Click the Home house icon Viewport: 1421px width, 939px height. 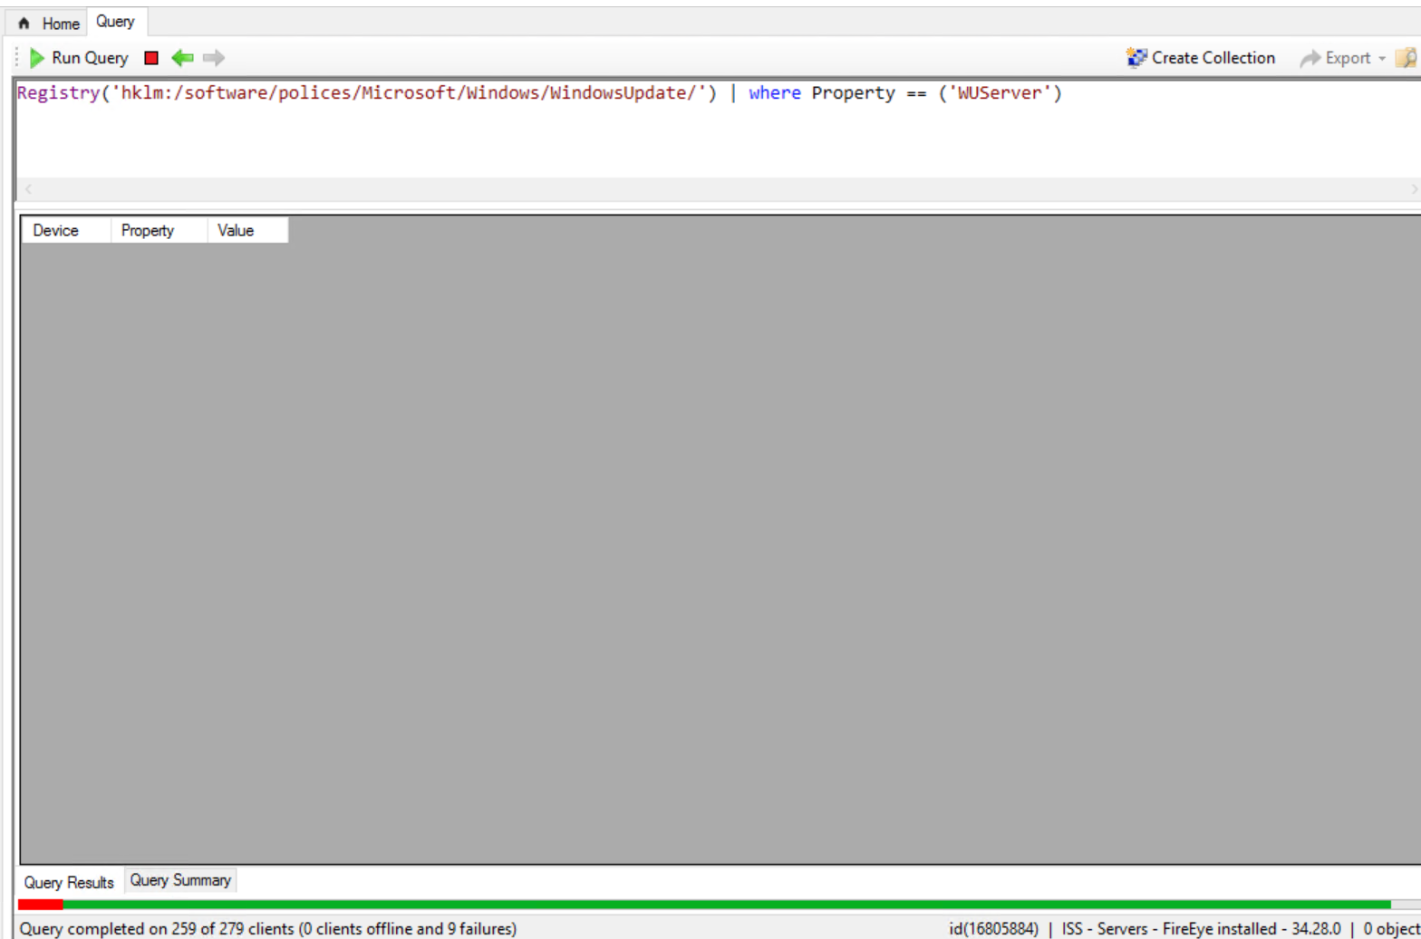24,24
